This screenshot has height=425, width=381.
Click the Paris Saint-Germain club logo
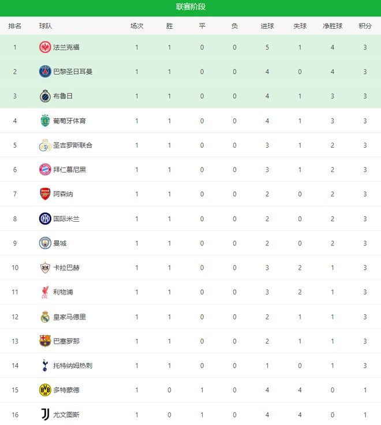click(x=45, y=72)
